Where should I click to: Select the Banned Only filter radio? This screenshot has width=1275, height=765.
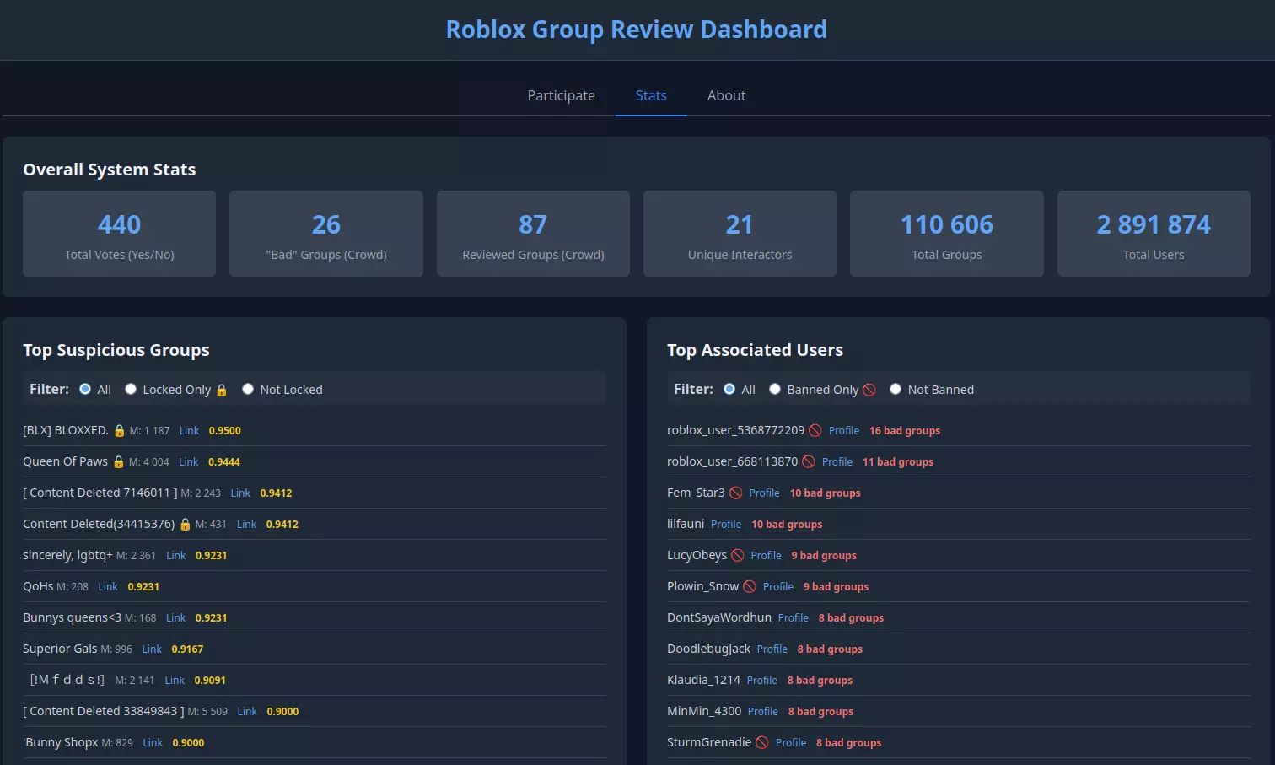point(775,389)
